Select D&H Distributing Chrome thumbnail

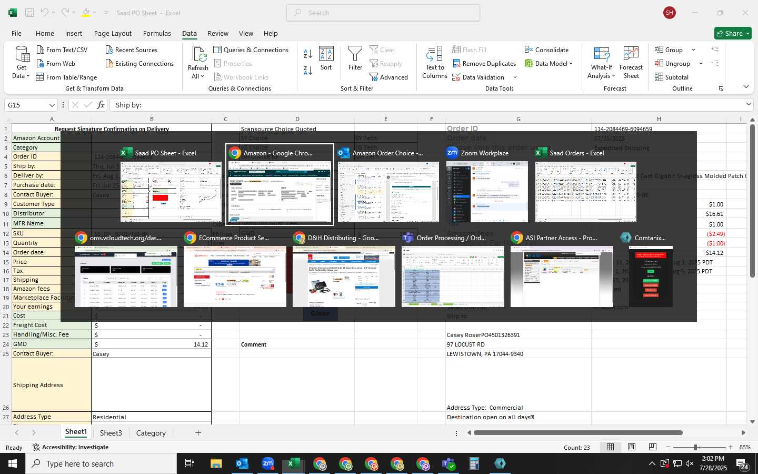pos(344,270)
